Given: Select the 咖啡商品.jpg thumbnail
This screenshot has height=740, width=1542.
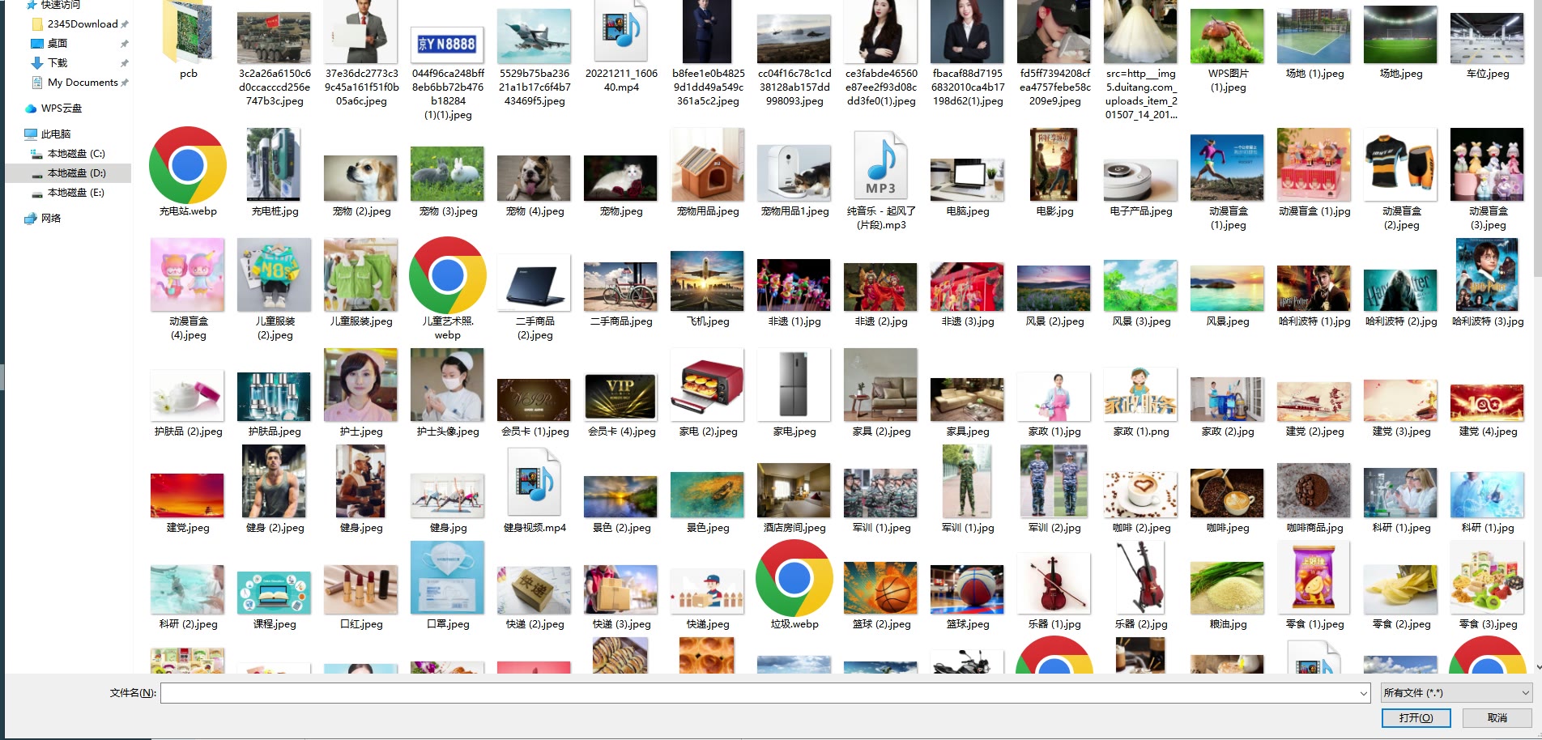Looking at the screenshot, I should (x=1314, y=491).
